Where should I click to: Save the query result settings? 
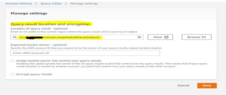207,85
